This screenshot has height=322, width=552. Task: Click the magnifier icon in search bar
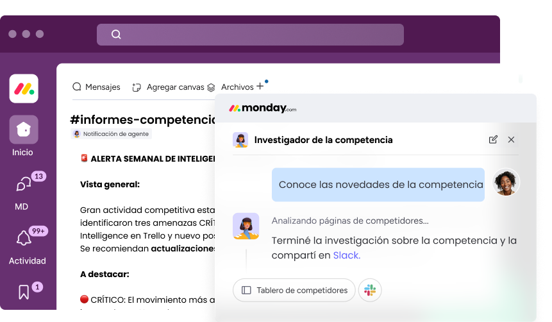click(x=116, y=34)
